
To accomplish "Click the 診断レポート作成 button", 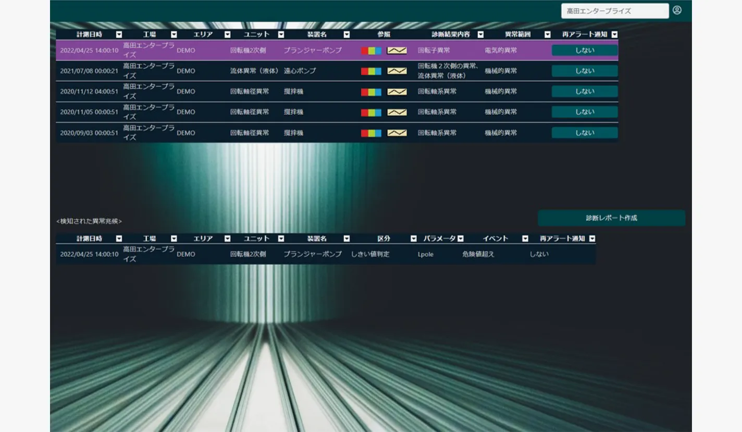I will pos(611,218).
